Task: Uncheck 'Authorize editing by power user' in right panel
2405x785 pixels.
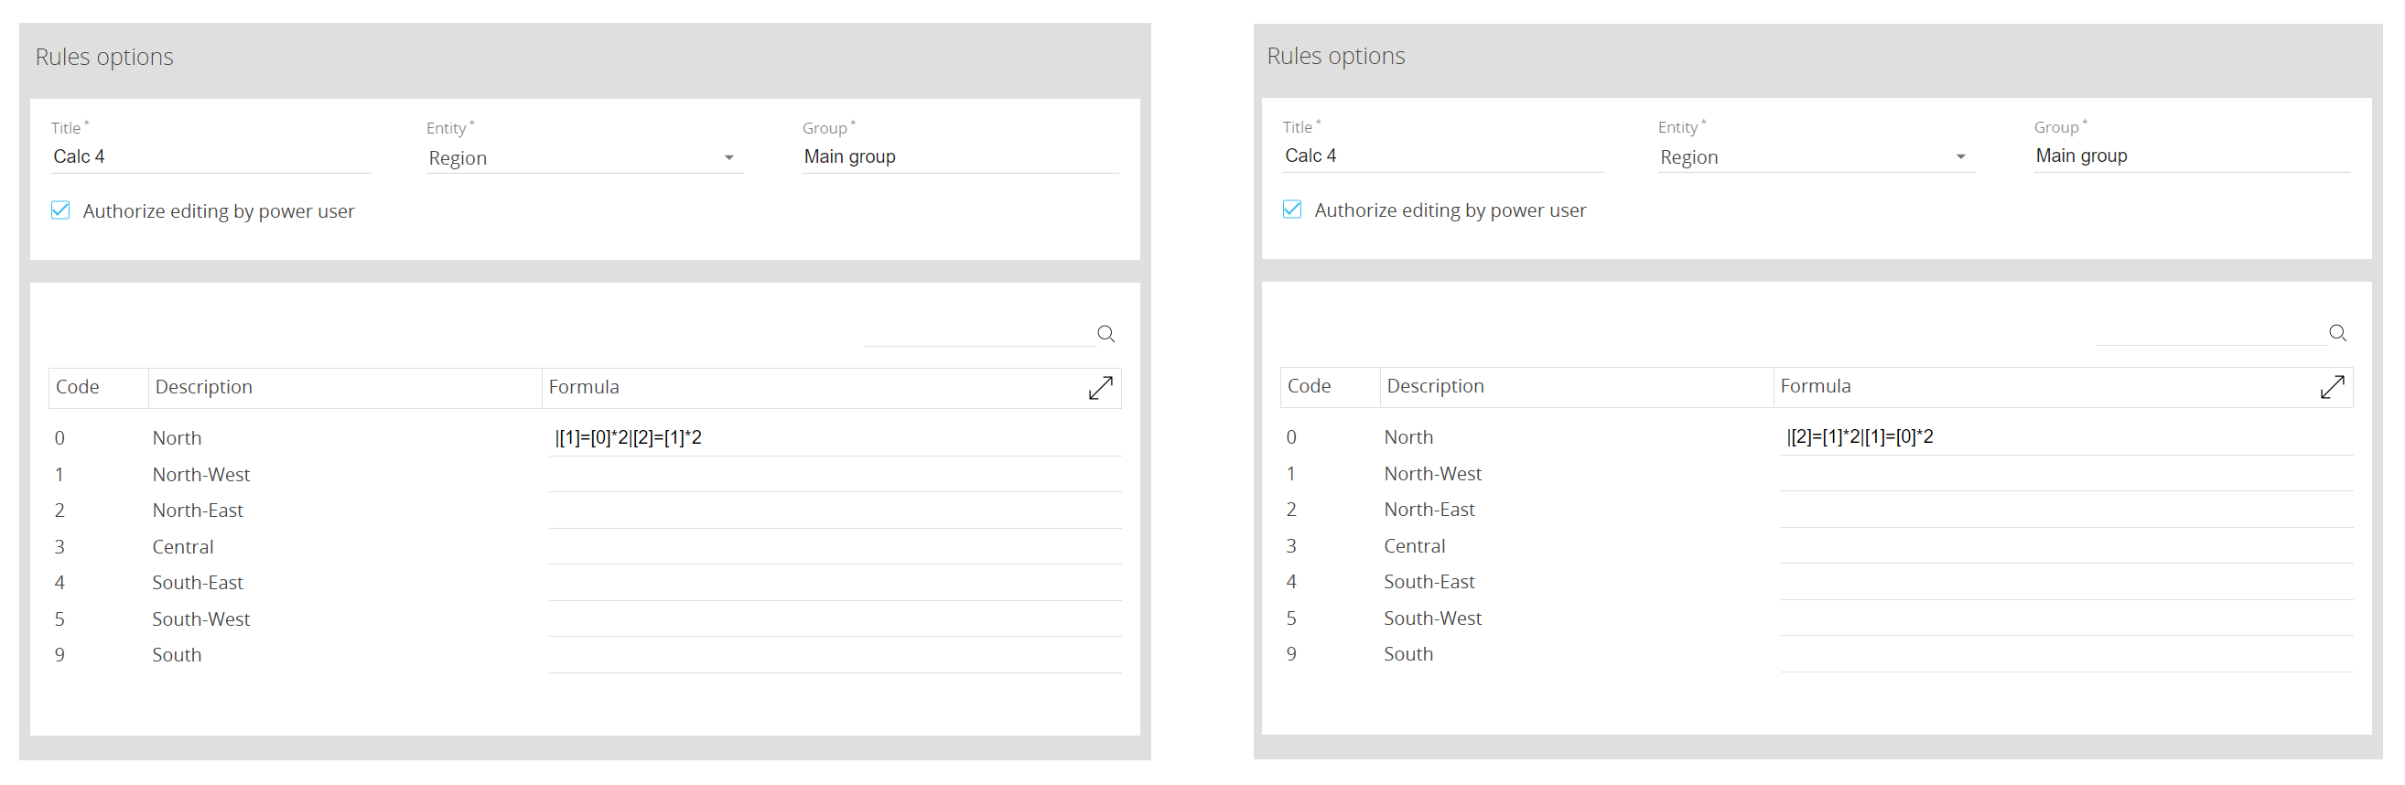Action: pos(1292,210)
